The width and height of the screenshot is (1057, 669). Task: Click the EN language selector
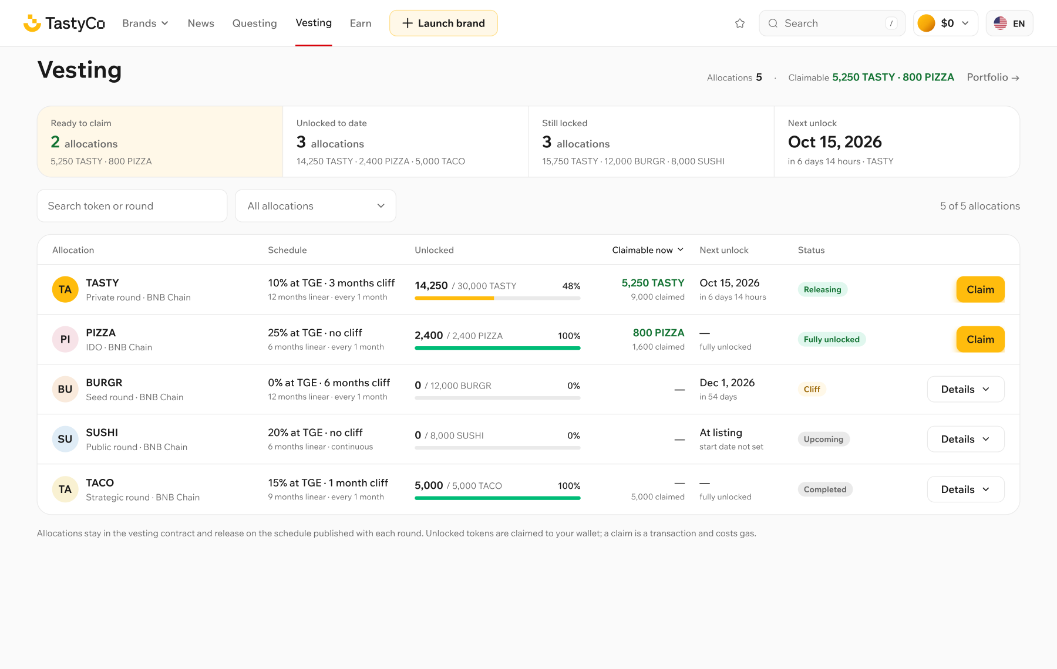[1009, 23]
